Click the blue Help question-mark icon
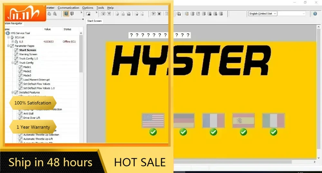This screenshot has height=173, width=322. click(315, 14)
